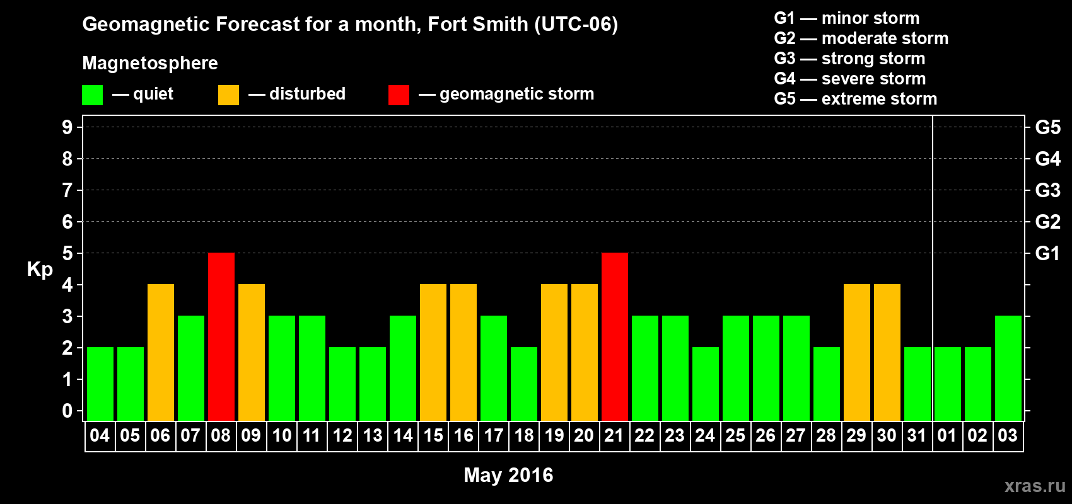
Task: Select the date label 10
Action: coord(281,436)
